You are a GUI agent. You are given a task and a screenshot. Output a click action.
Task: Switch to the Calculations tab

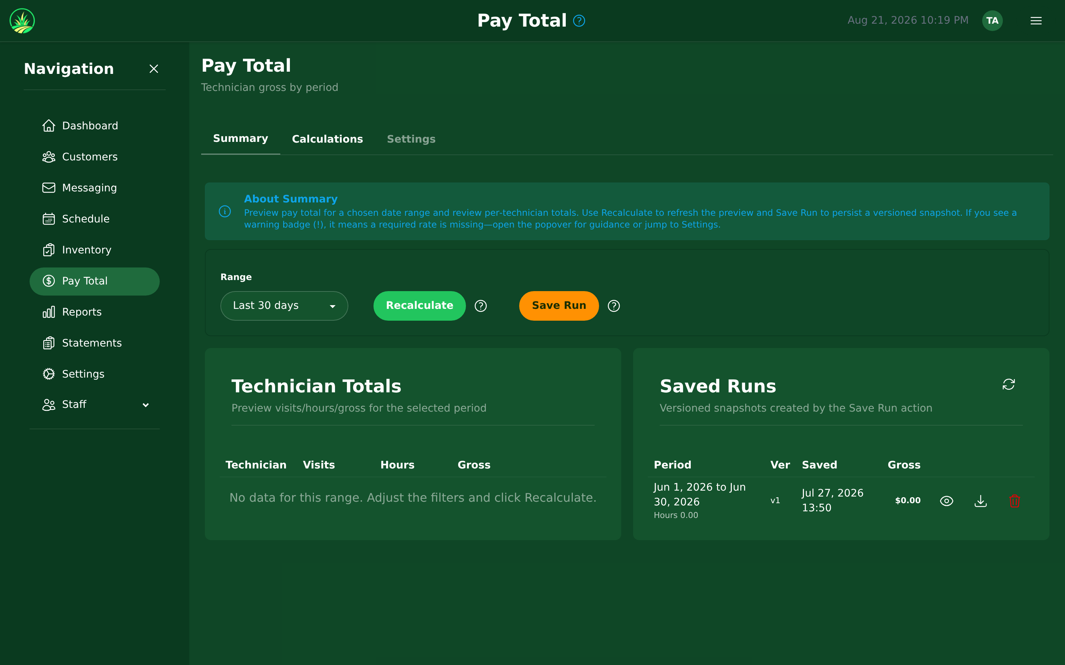(x=327, y=139)
